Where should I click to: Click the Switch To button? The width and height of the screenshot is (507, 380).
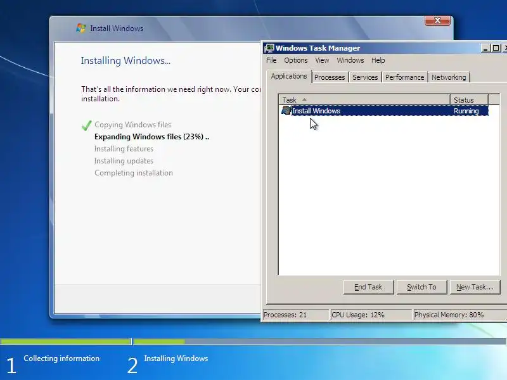[421, 287]
